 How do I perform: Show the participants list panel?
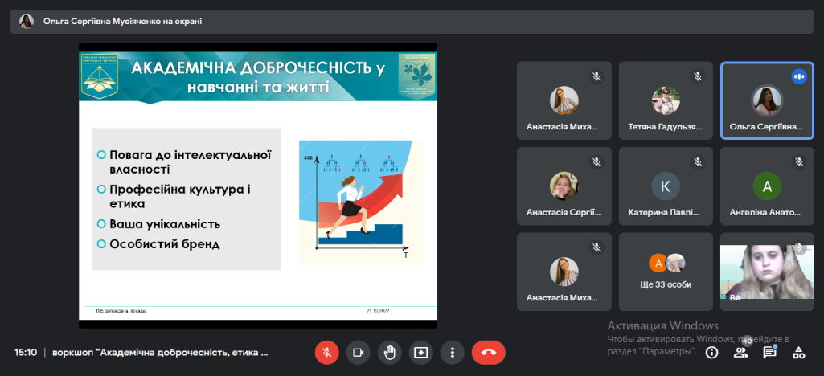click(x=740, y=353)
